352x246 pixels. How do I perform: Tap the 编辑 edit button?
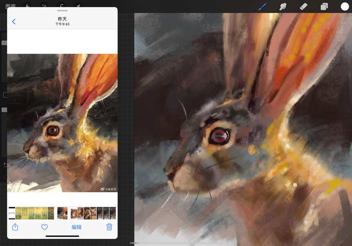76,227
